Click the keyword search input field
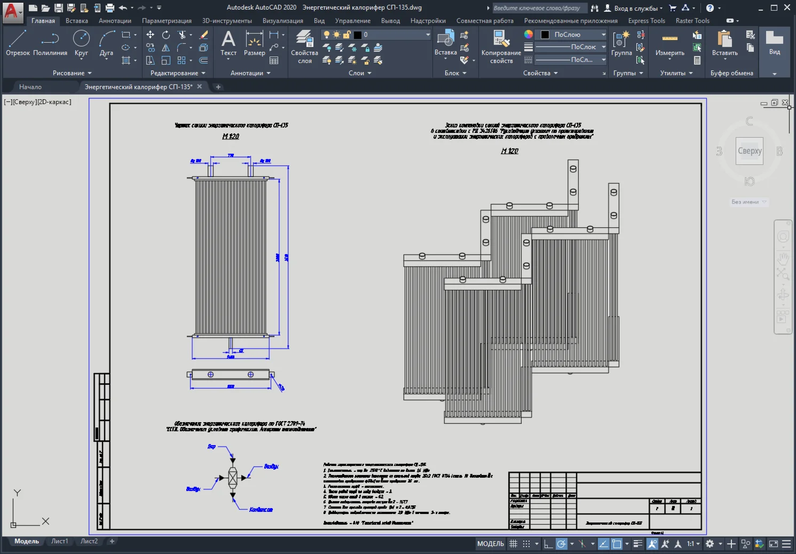This screenshot has height=554, width=796. click(x=539, y=8)
